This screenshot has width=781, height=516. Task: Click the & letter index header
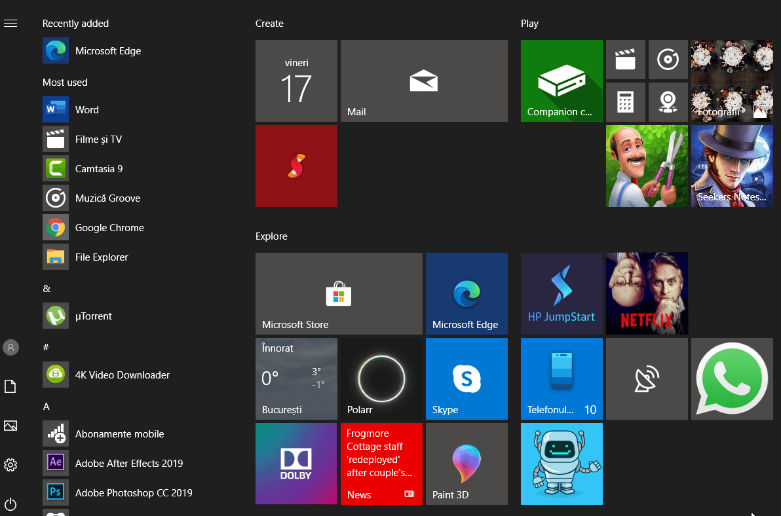tap(47, 289)
